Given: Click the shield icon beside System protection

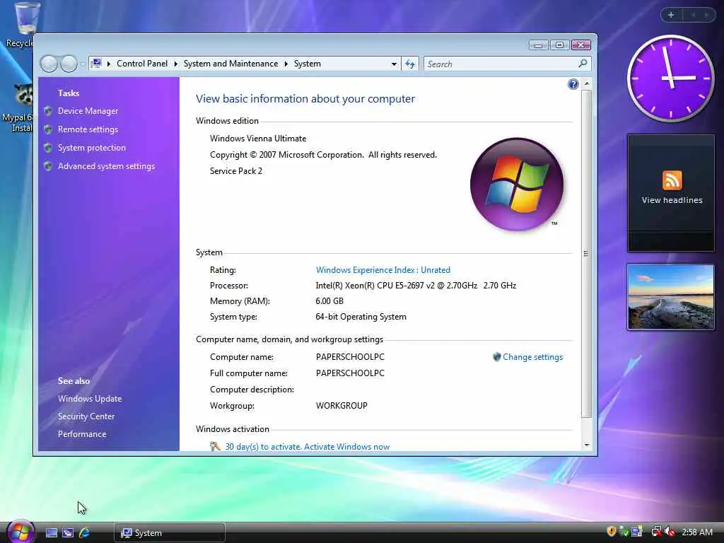Looking at the screenshot, I should coord(48,148).
